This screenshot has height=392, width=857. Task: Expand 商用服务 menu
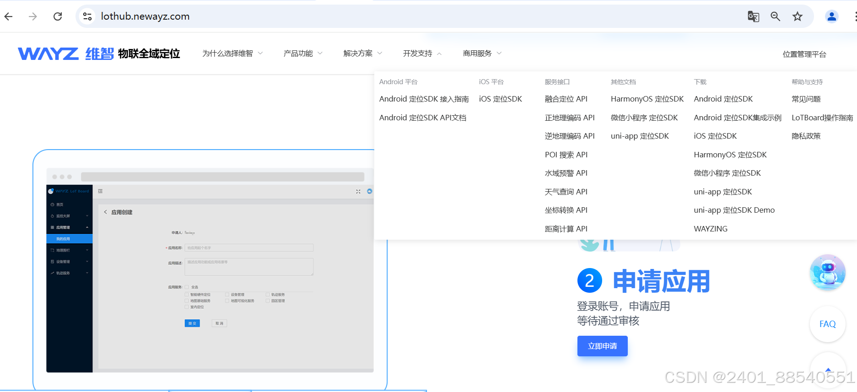point(482,54)
